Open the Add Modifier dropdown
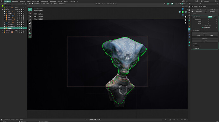Viewport: 219px width, 122px height. click(205, 14)
